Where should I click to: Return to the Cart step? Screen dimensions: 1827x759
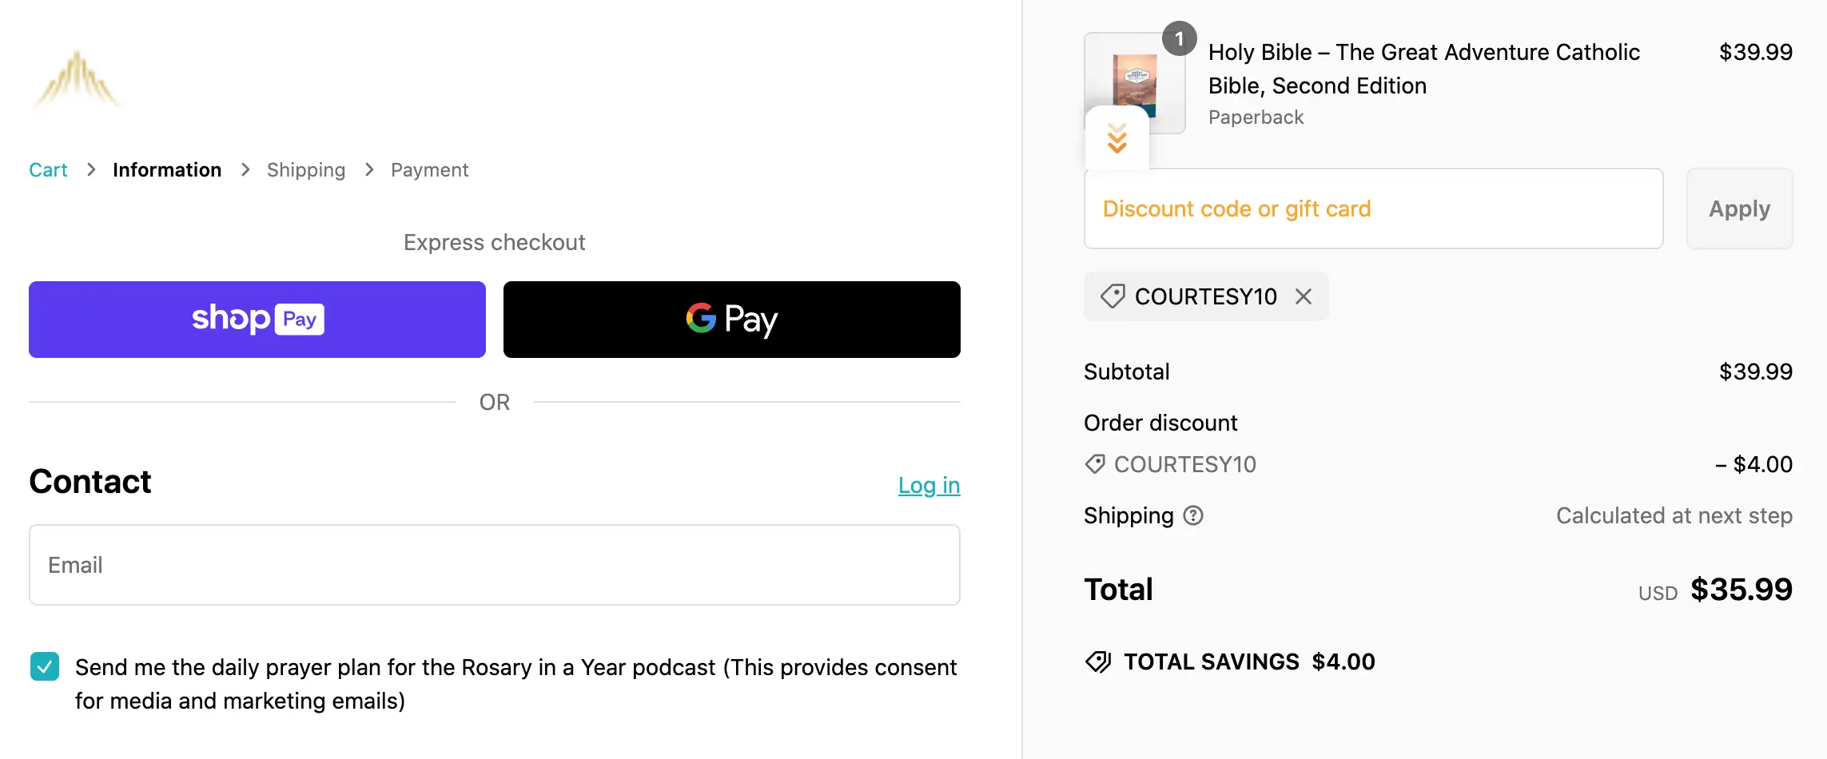coord(48,169)
